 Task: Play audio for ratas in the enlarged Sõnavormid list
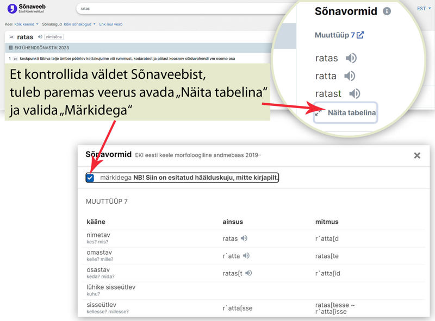351,58
